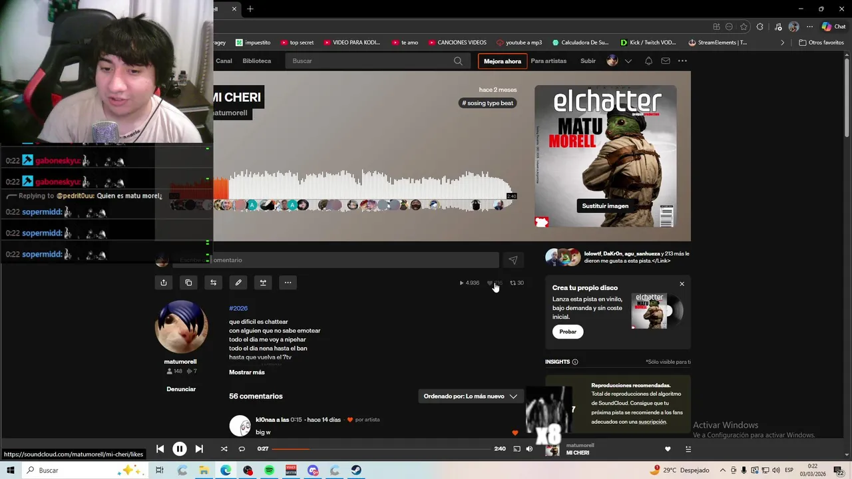Viewport: 852px width, 479px height.
Task: Open the Para artistas menu item
Action: tap(548, 61)
